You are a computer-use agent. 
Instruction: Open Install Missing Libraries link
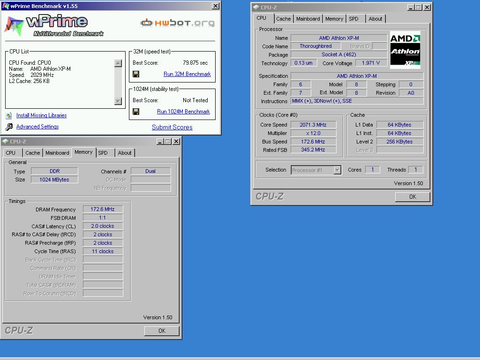pos(41,115)
